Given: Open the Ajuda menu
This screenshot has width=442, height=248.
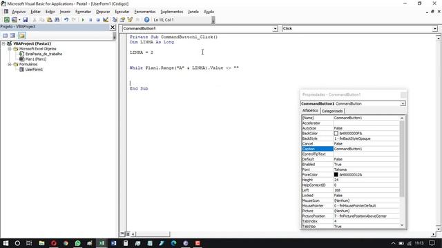Looking at the screenshot, I should [209, 12].
